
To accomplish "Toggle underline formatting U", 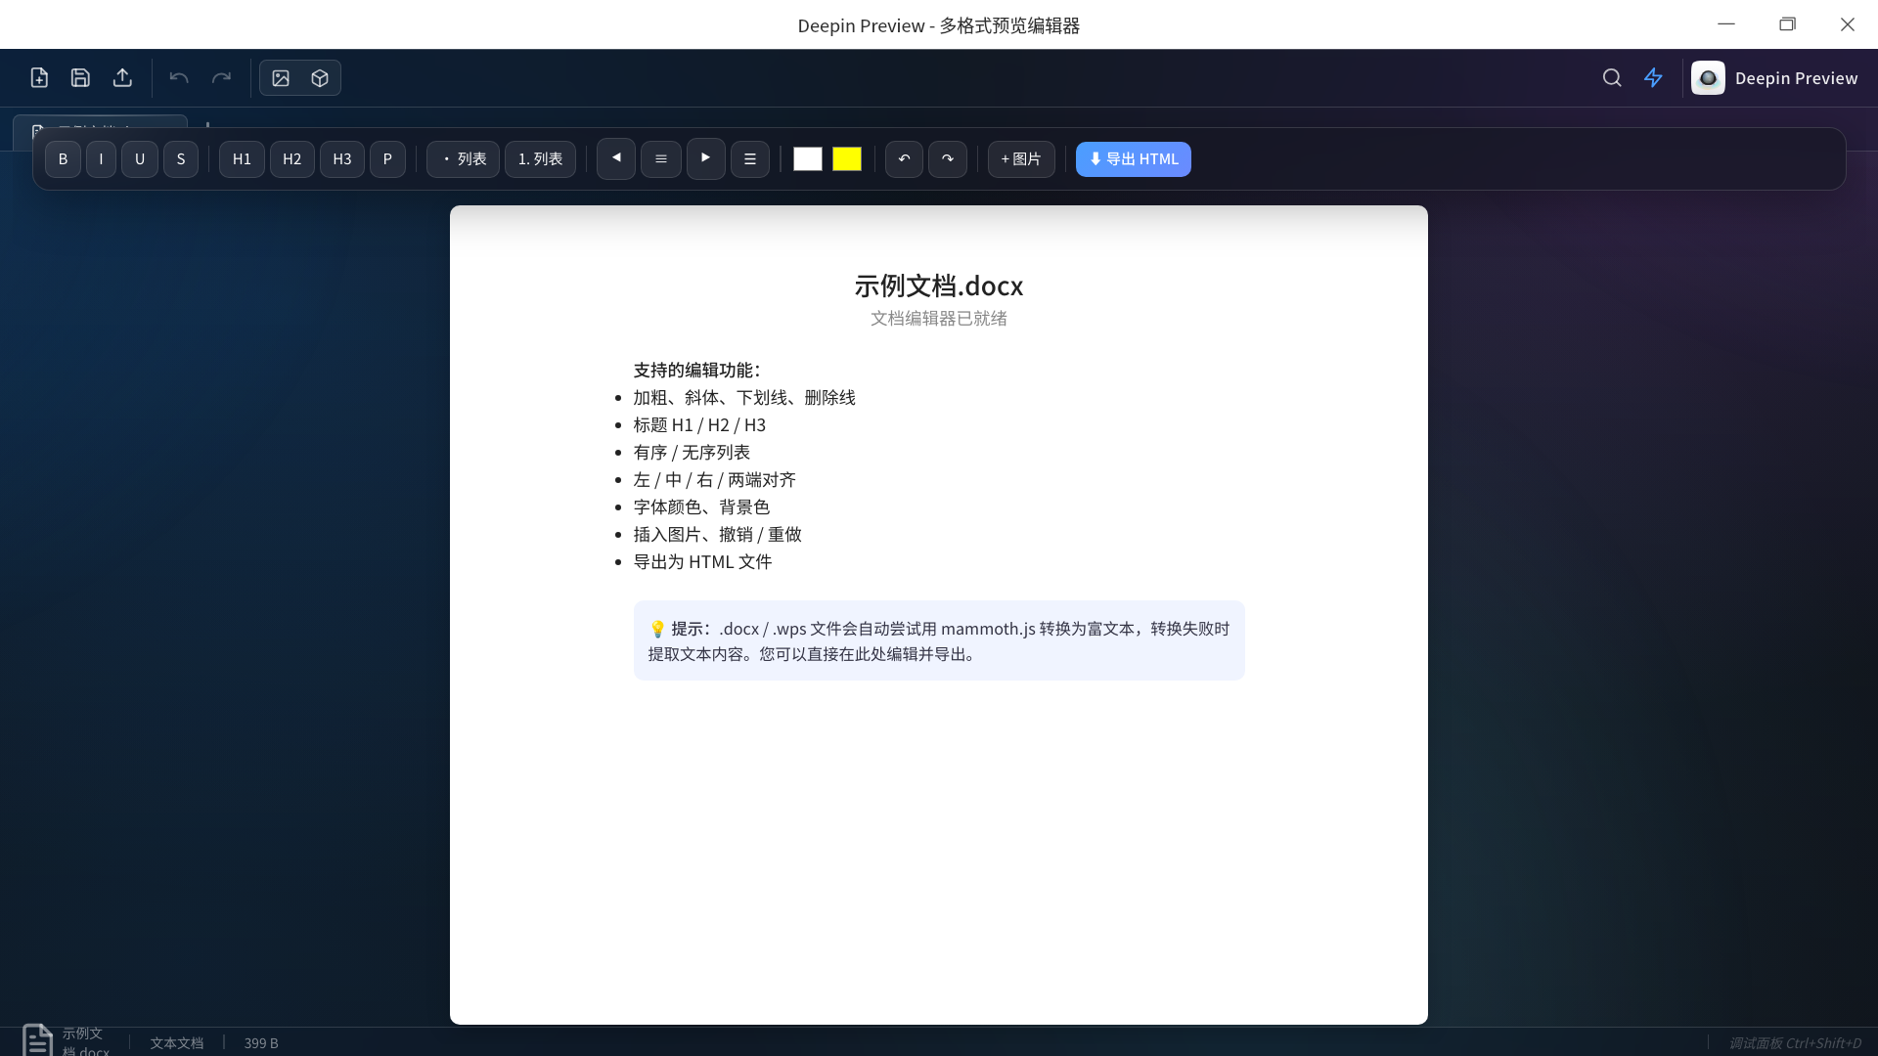I will (x=140, y=158).
